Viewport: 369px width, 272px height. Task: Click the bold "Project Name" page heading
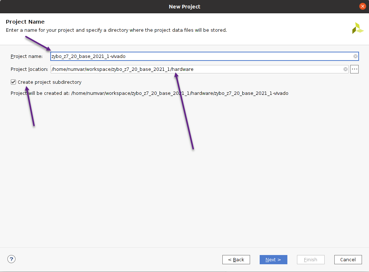point(25,22)
